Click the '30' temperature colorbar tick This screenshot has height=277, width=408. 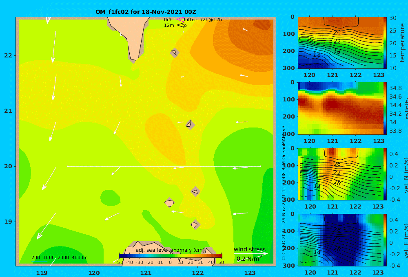point(393,18)
